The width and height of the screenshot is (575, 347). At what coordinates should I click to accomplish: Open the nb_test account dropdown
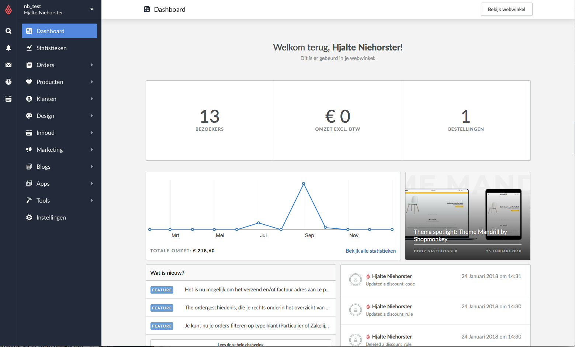tap(92, 9)
